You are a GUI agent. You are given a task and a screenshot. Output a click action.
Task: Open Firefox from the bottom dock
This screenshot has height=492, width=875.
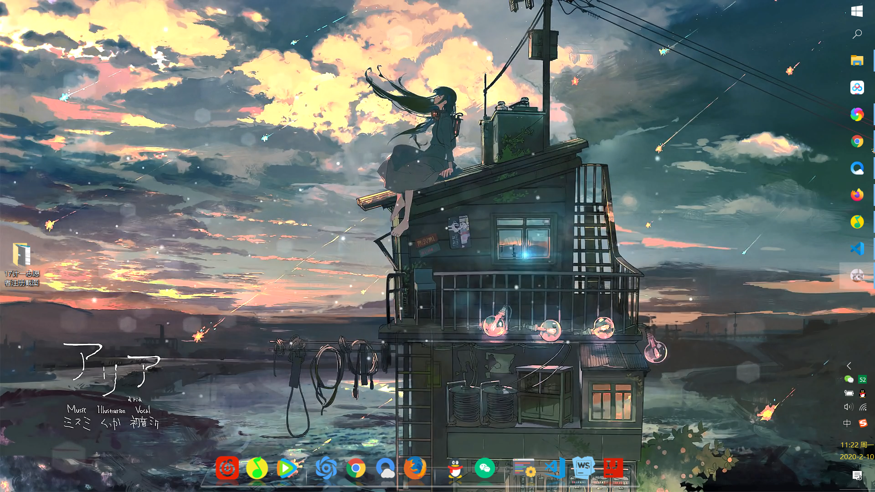click(415, 468)
